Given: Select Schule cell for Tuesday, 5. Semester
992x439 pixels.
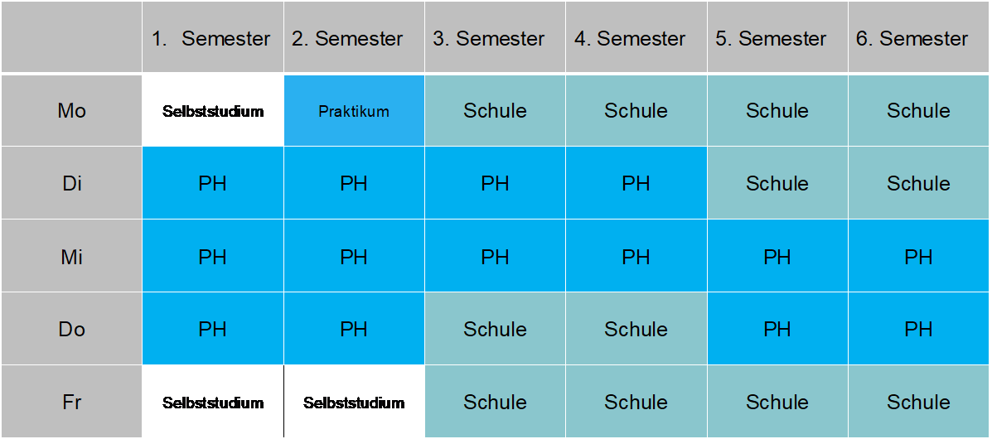Looking at the screenshot, I should click(777, 183).
